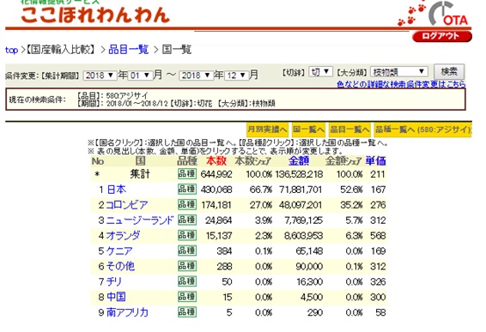This screenshot has width=486, height=332.
Task: Open the end year dropdown showing 2018
Action: click(x=196, y=75)
